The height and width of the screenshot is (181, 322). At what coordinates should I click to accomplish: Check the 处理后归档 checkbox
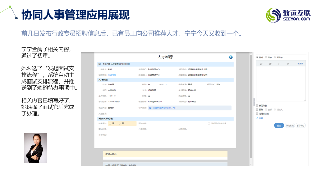pyautogui.click(x=257, y=113)
